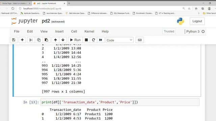Restart kernel and run all cells icon
216x121 pixels.
coord(101,40)
